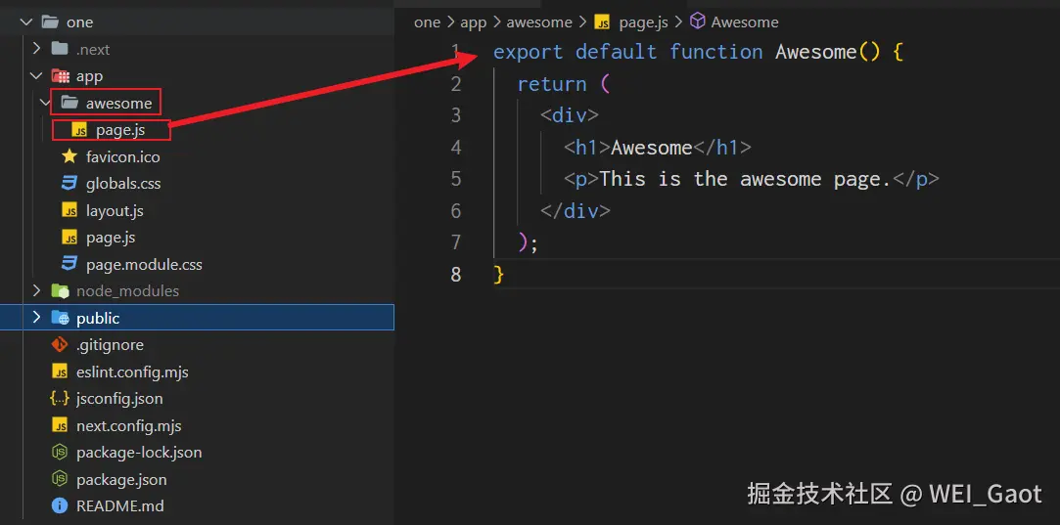Viewport: 1060px width, 525px height.
Task: Click the eslint.config.mjs file icon
Action: 60,372
